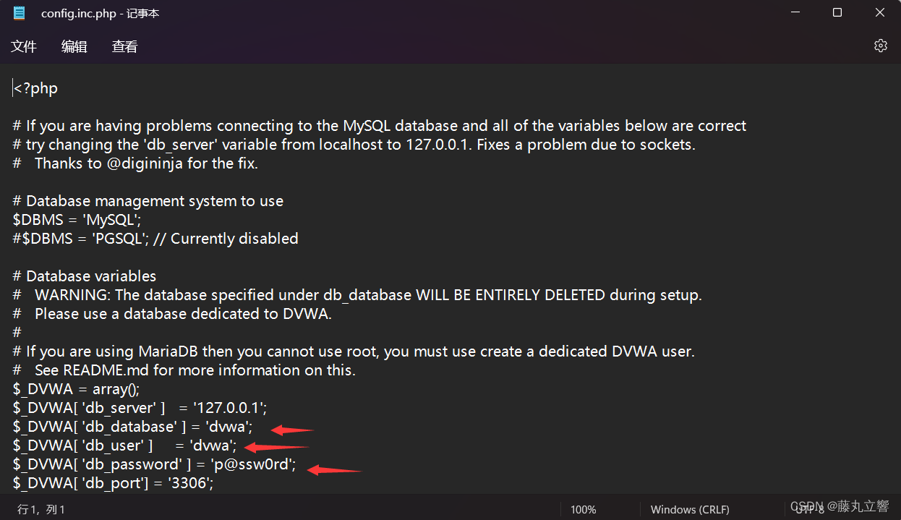Open the 编辑 menu
This screenshot has width=901, height=520.
pos(73,46)
